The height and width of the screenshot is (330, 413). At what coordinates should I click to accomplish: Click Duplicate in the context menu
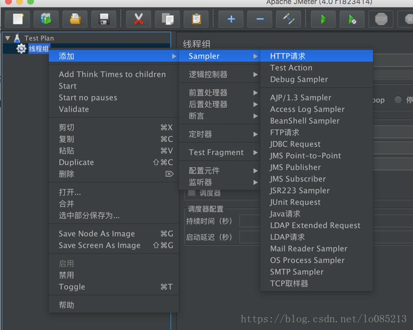114,162
